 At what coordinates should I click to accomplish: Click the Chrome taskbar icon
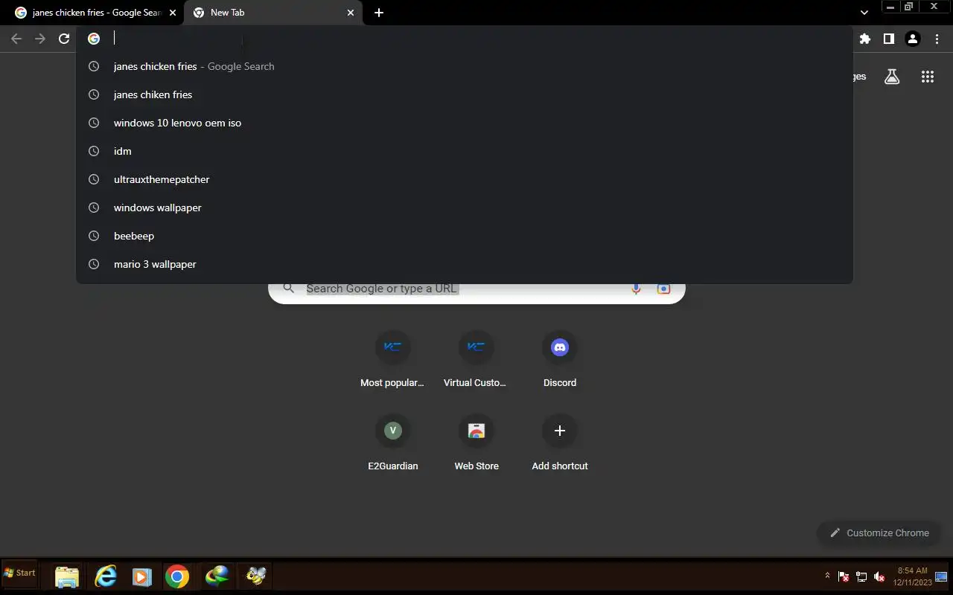[x=177, y=576]
